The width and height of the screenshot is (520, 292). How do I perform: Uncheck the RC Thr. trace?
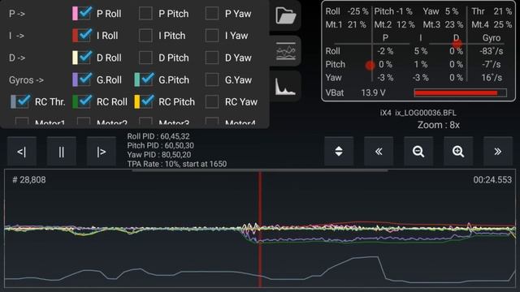click(24, 101)
